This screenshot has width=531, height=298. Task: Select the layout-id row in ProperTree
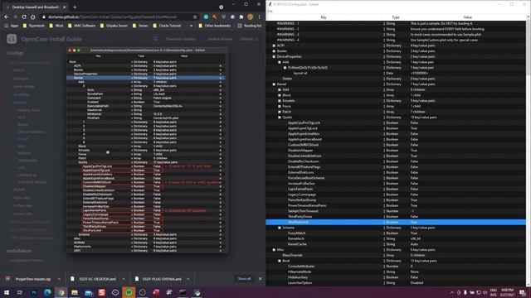396,73
